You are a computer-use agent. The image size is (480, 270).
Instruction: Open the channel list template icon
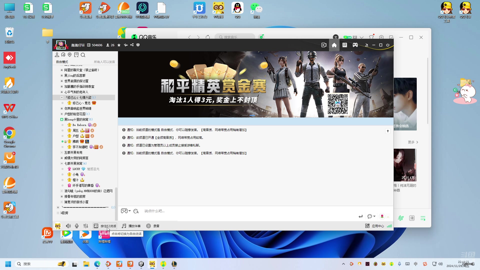coord(345,45)
